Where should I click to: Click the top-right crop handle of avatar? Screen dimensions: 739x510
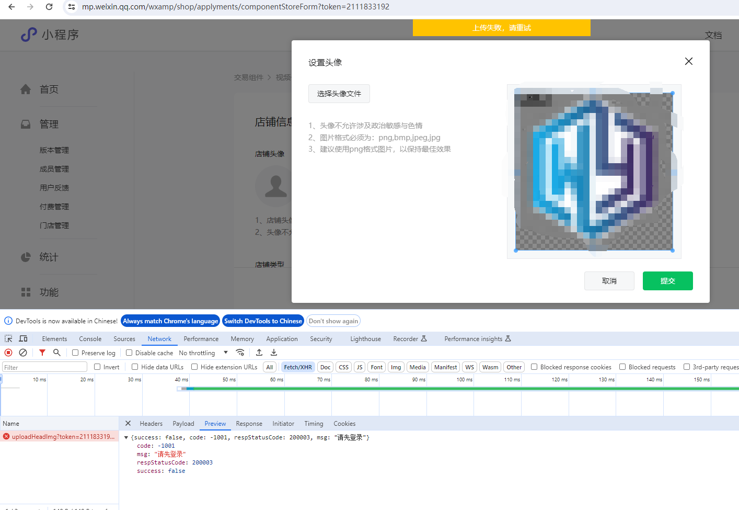coord(673,93)
